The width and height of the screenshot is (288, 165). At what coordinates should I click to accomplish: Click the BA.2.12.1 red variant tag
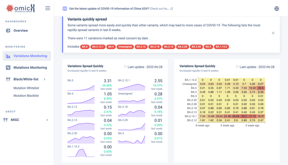(x=98, y=47)
